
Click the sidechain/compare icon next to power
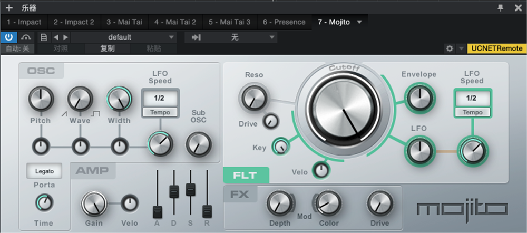26,37
